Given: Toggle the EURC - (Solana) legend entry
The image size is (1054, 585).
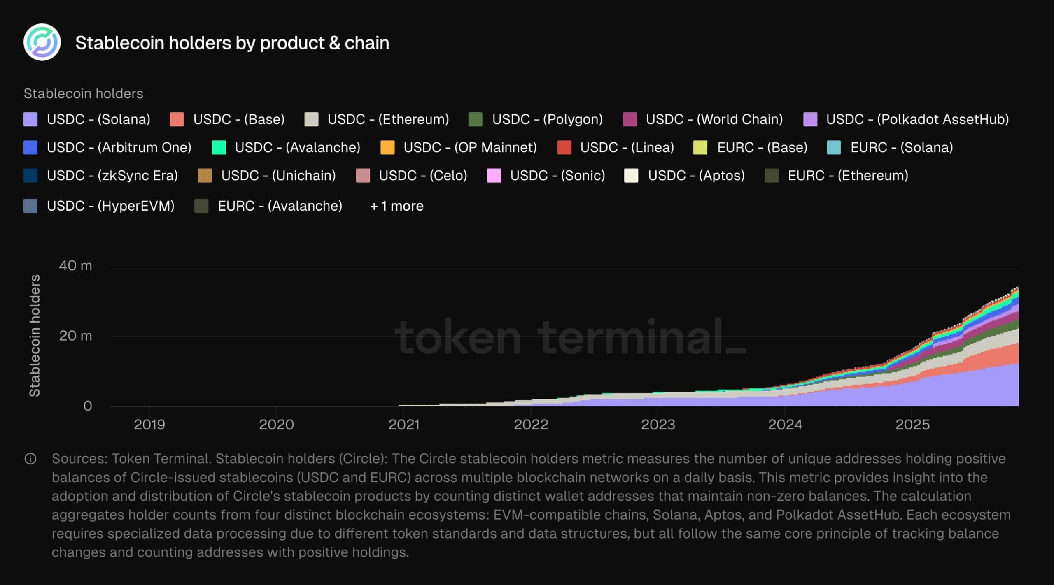Looking at the screenshot, I should tap(902, 147).
